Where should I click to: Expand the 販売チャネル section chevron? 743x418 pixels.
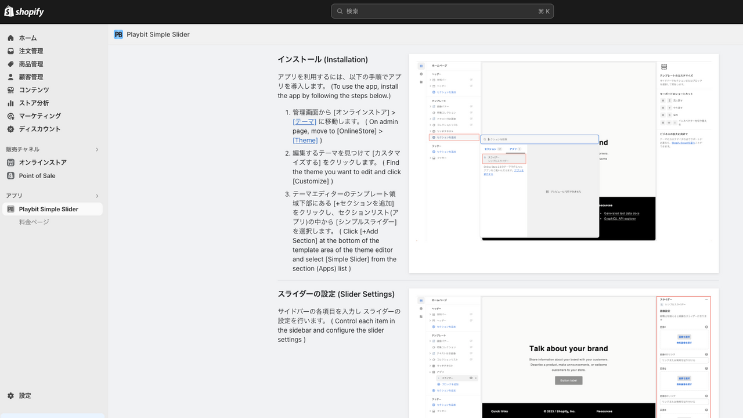click(x=97, y=149)
